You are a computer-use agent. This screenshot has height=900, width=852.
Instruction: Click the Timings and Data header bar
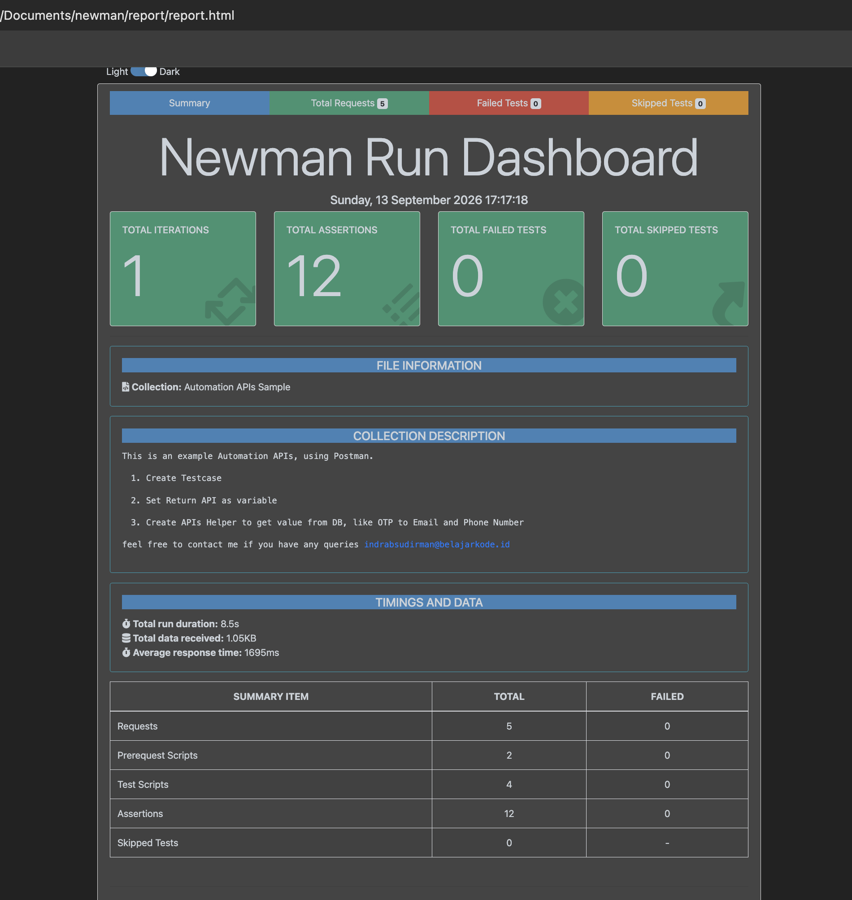coord(429,602)
